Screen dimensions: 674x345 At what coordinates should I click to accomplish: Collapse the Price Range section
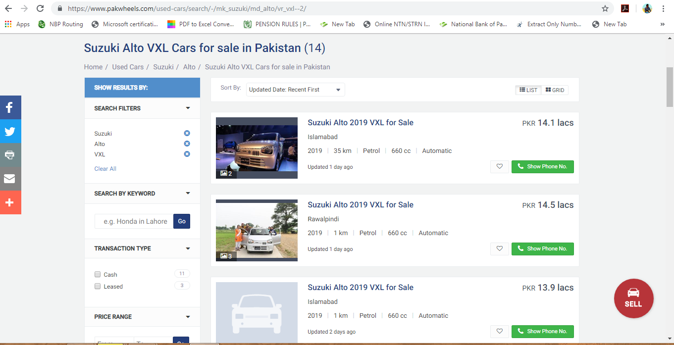(x=188, y=317)
